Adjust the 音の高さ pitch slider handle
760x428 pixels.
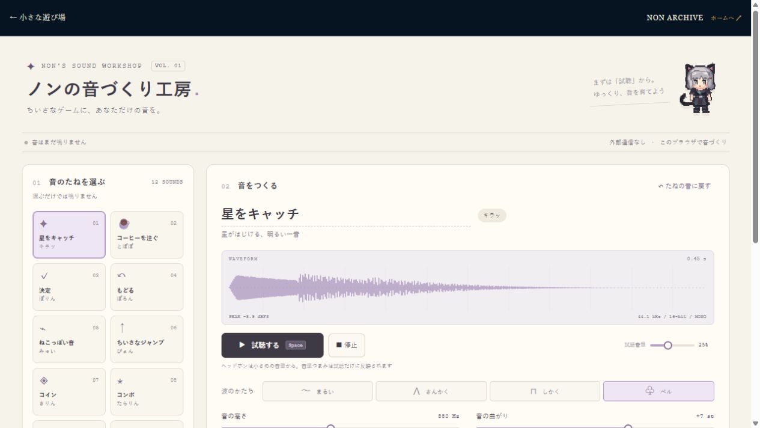pos(330,426)
